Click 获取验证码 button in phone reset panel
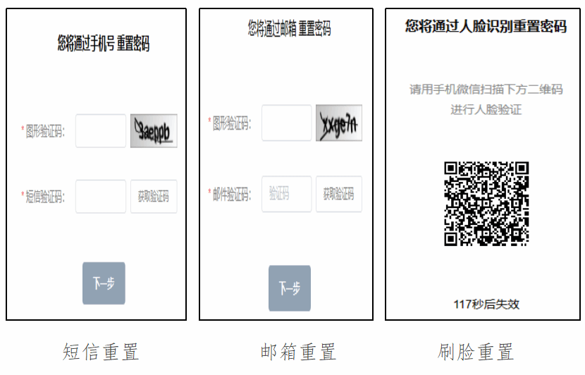585x375 pixels. (x=154, y=197)
